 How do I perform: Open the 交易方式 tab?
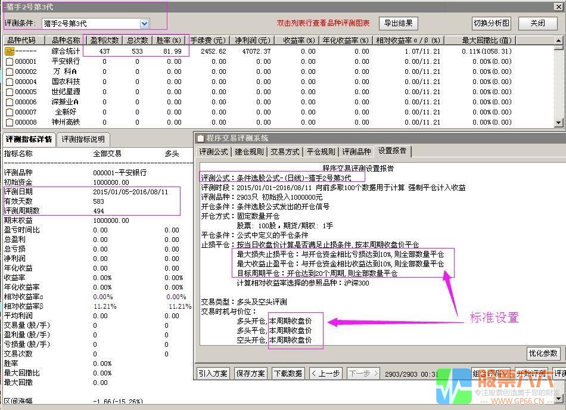285,151
